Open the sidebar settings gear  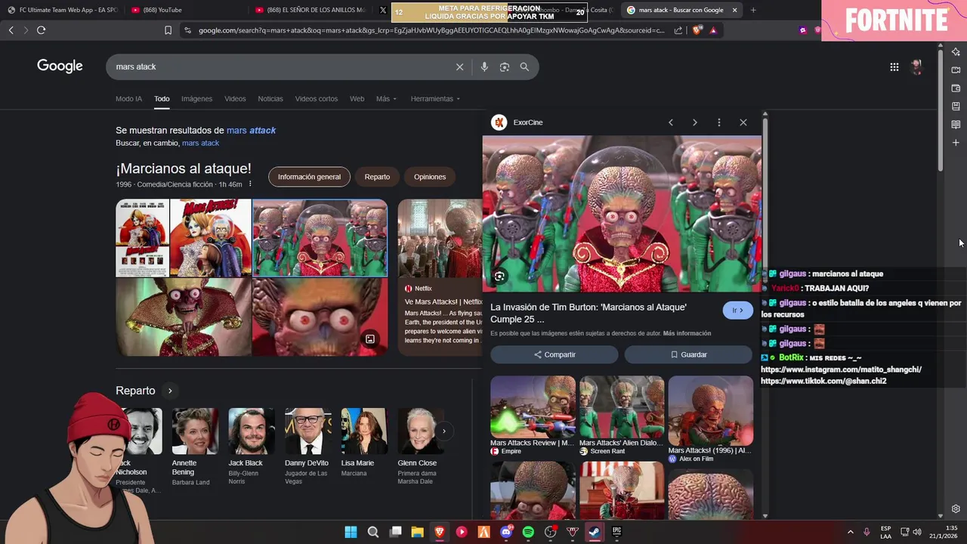pyautogui.click(x=956, y=509)
